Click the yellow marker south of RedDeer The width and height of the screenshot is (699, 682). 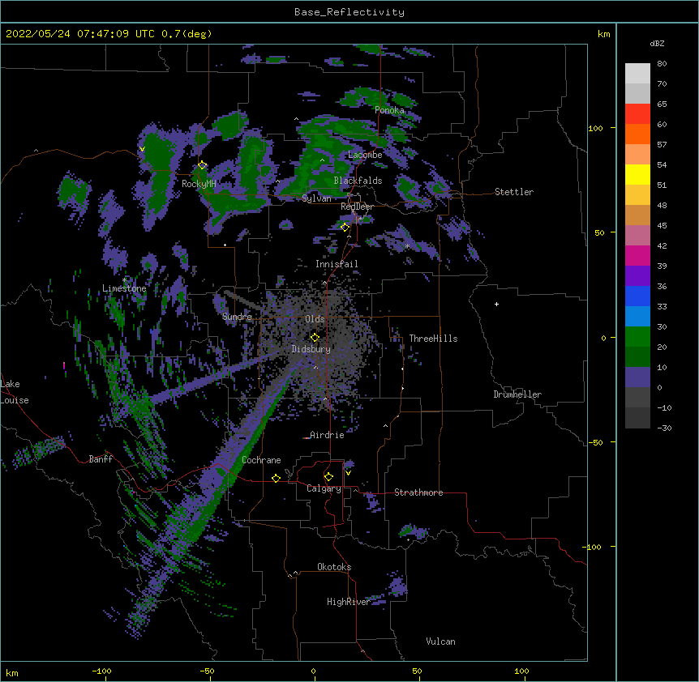point(345,227)
